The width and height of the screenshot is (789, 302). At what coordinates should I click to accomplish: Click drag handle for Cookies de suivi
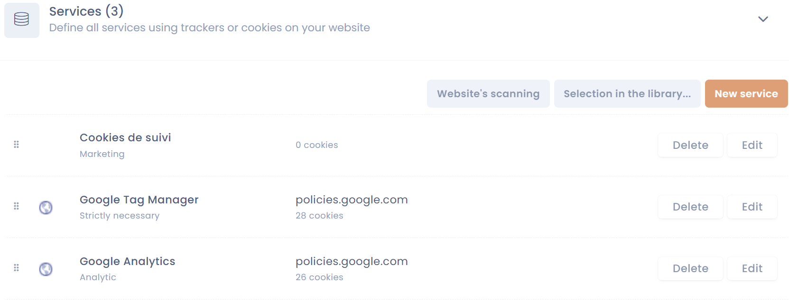pyautogui.click(x=17, y=145)
